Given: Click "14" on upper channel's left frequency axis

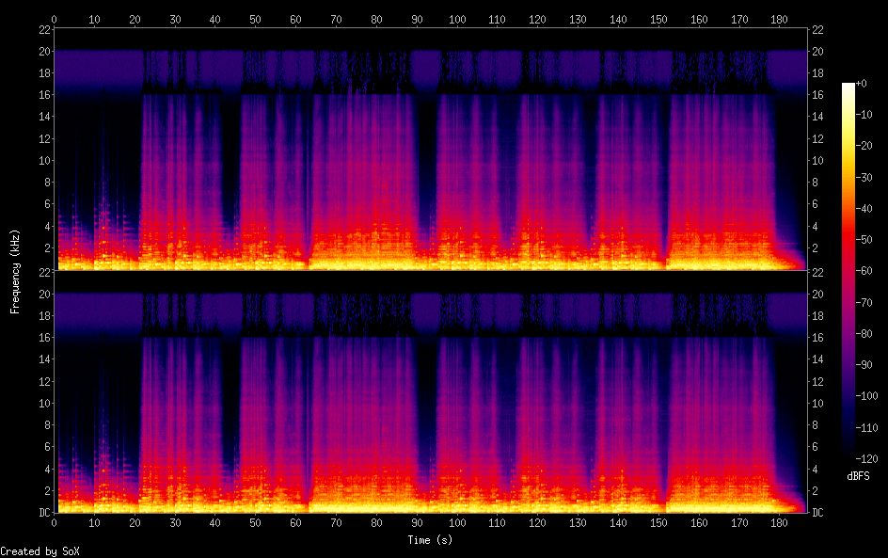Looking at the screenshot, I should tap(44, 117).
